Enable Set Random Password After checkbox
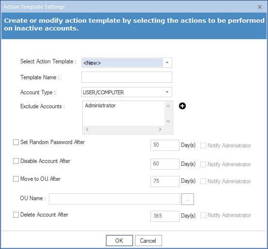Screen dimensions: 268x249 point(16,142)
